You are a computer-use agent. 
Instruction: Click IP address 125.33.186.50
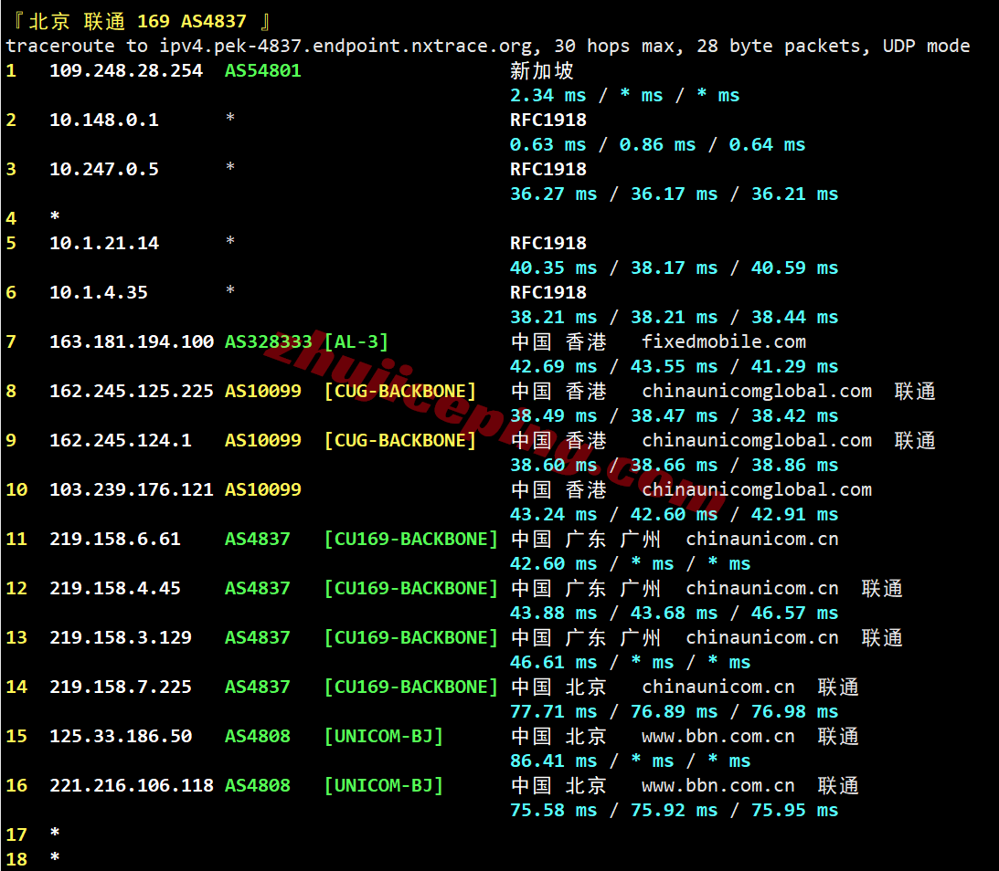(x=121, y=736)
